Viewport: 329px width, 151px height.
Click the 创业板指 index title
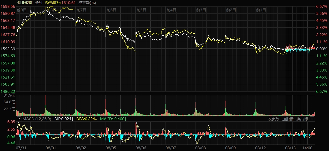(x=25, y=3)
